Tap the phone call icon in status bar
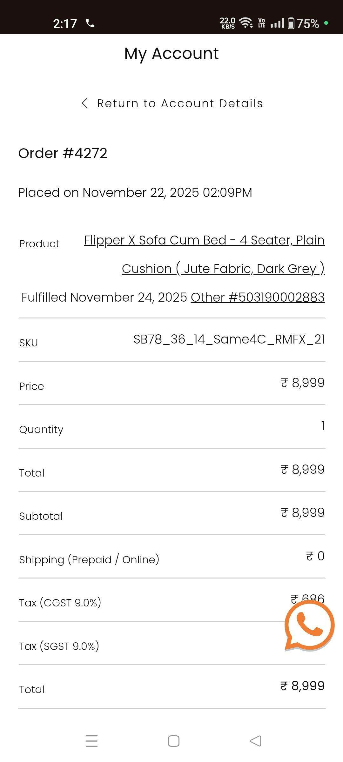The width and height of the screenshot is (343, 762). point(90,23)
